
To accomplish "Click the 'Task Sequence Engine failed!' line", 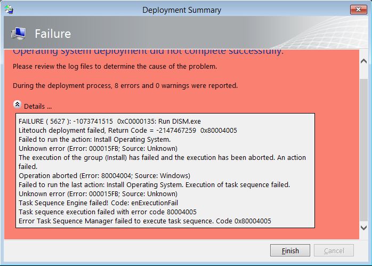I will pos(98,203).
